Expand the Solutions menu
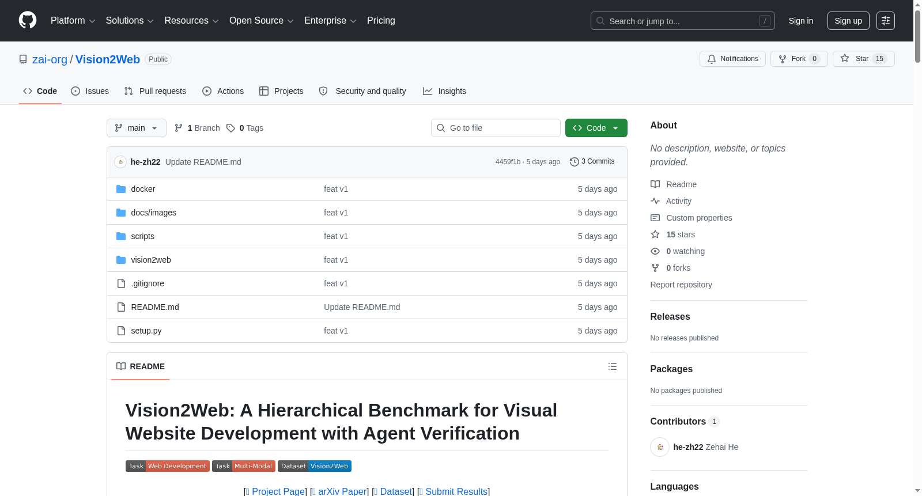Viewport: 922px width, 496px height. (x=130, y=21)
